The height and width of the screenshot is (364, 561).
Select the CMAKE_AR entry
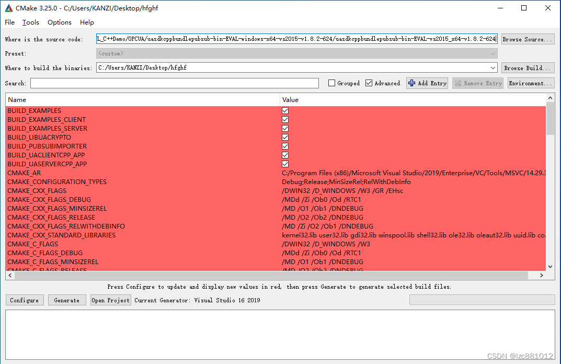[276, 173]
